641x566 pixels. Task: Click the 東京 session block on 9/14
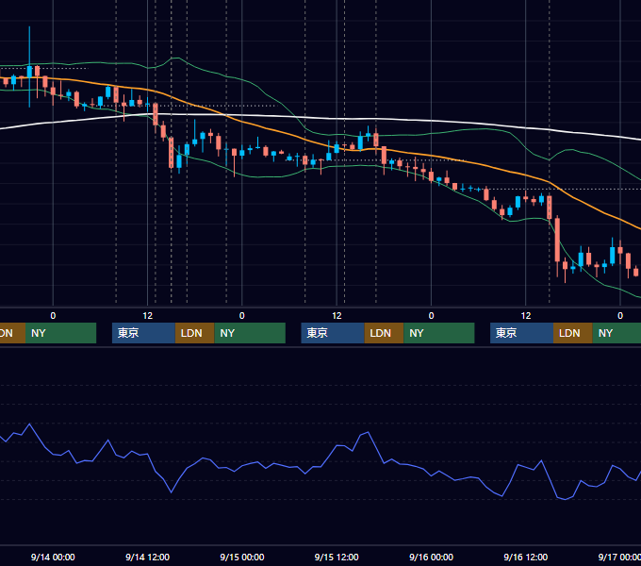click(x=143, y=333)
